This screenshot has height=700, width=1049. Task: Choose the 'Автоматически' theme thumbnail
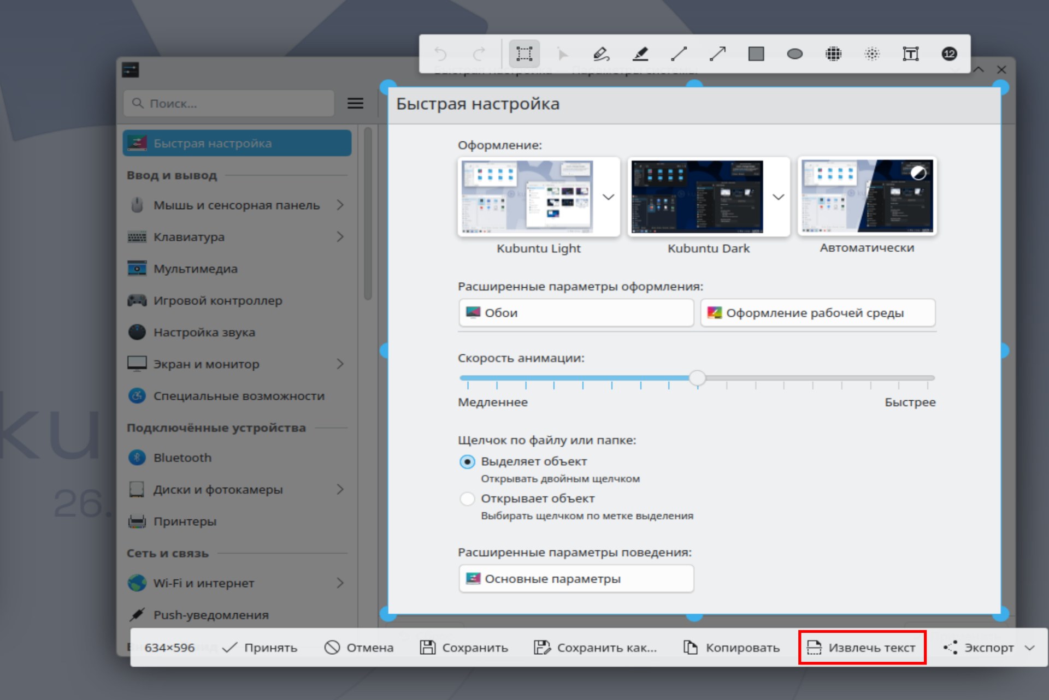[867, 197]
